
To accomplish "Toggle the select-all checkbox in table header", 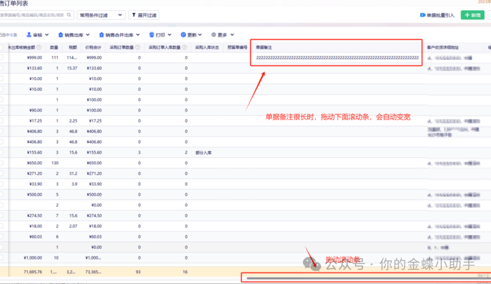I will [1, 47].
